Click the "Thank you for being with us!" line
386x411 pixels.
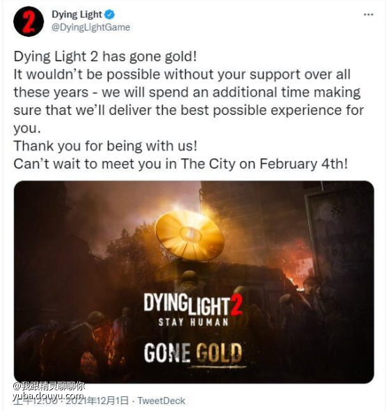pyautogui.click(x=105, y=146)
